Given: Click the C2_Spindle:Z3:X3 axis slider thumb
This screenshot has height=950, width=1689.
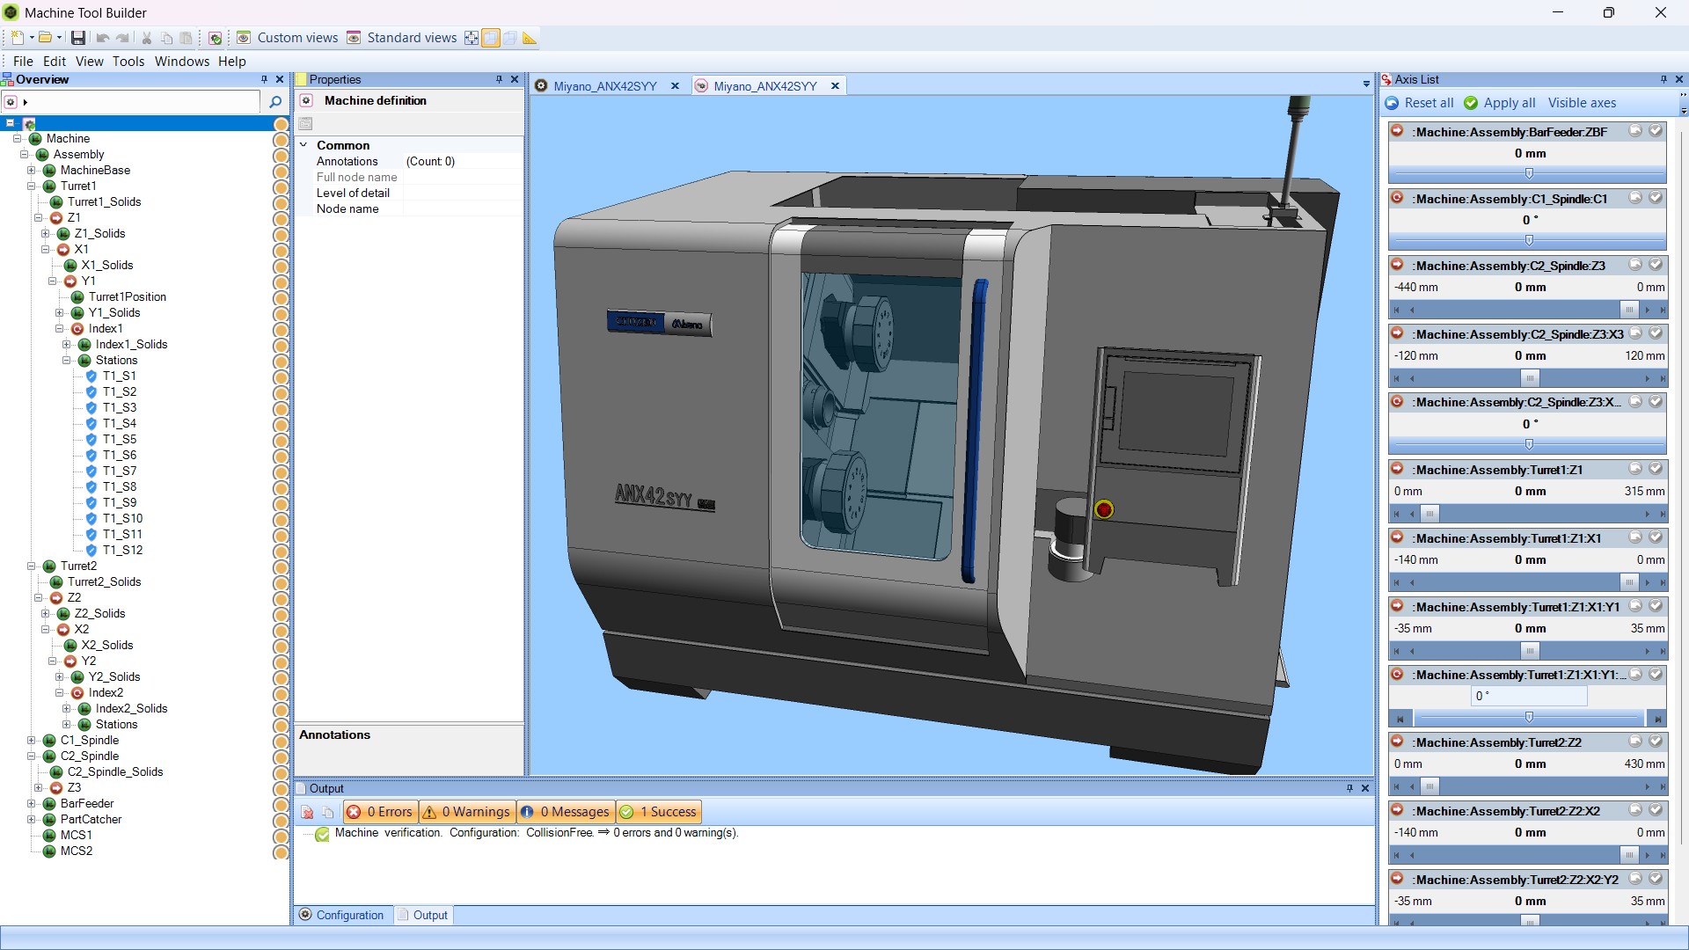Looking at the screenshot, I should tap(1530, 378).
